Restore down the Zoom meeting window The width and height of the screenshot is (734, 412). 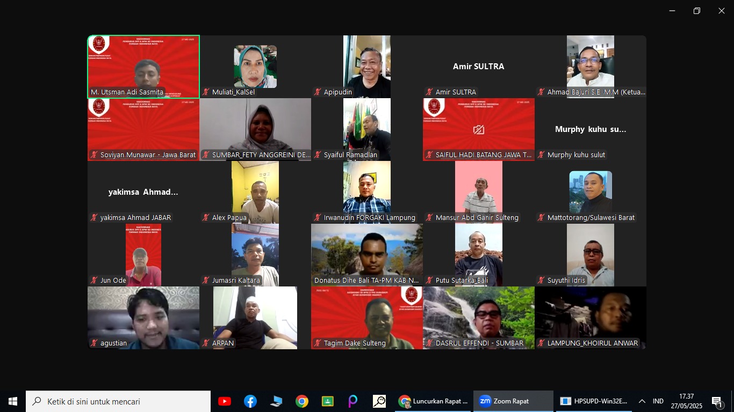(697, 11)
